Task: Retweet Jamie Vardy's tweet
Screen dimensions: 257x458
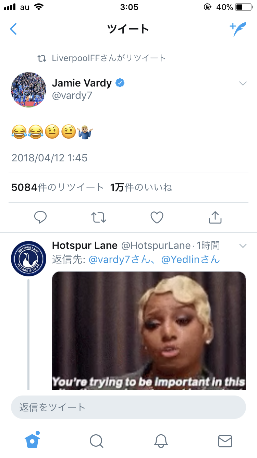Action: click(99, 217)
